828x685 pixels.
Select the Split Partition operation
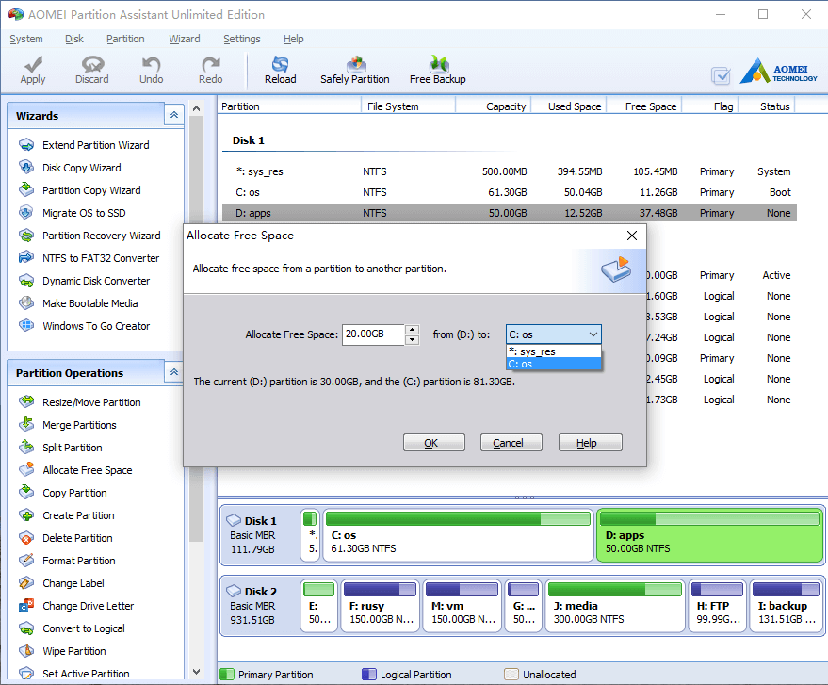pos(73,448)
